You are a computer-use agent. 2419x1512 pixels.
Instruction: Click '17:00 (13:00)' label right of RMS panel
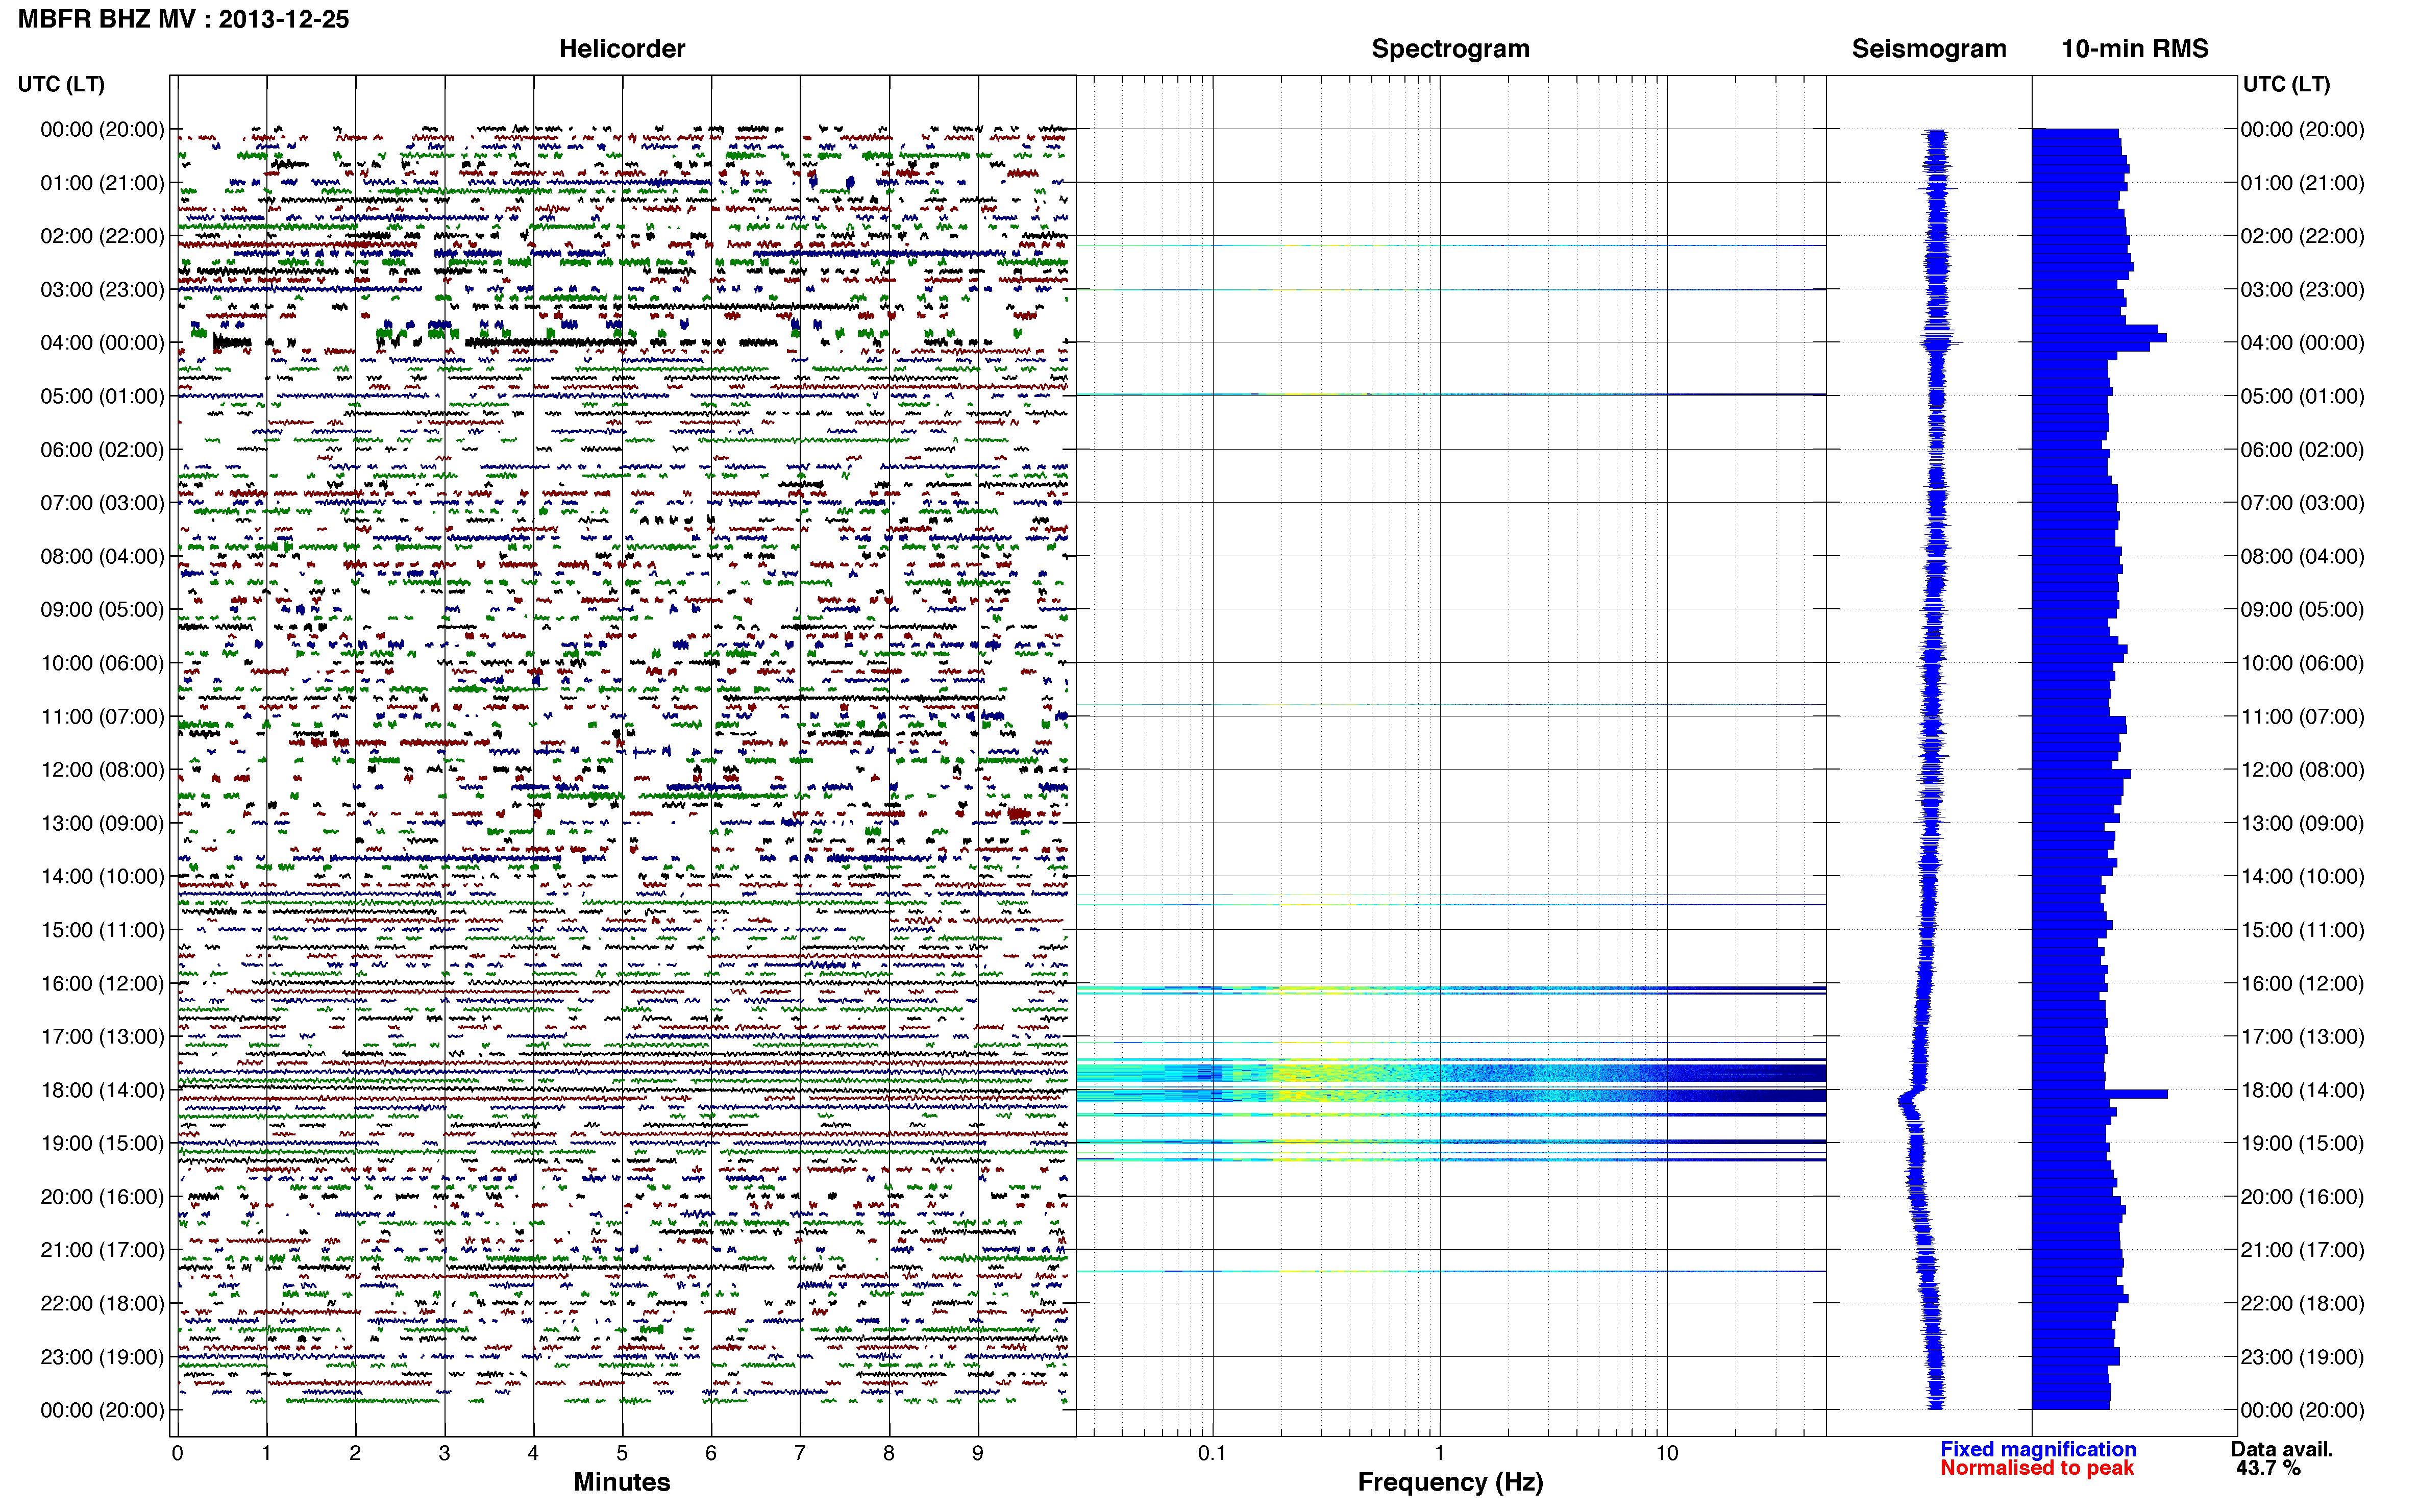(x=2302, y=1036)
